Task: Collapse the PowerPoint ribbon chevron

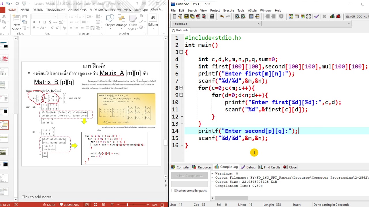Action: (165, 34)
